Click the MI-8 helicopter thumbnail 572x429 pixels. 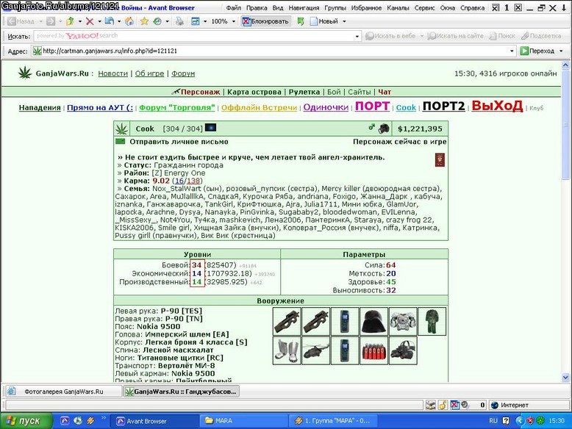[x=316, y=350]
